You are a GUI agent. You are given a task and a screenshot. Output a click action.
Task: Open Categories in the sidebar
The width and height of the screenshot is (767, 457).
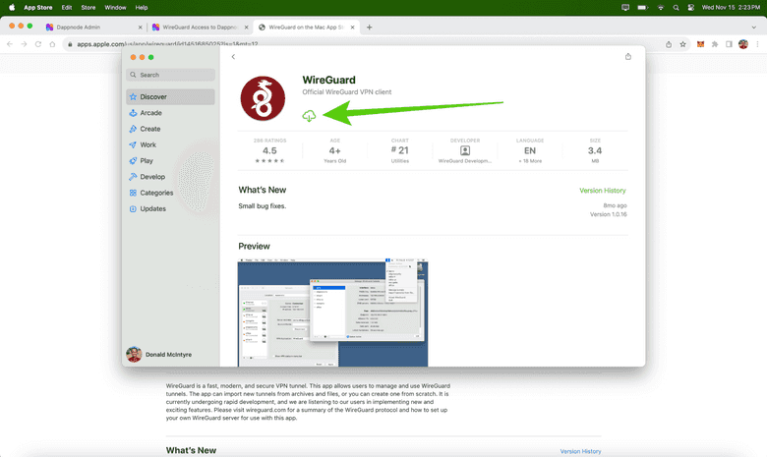click(156, 193)
